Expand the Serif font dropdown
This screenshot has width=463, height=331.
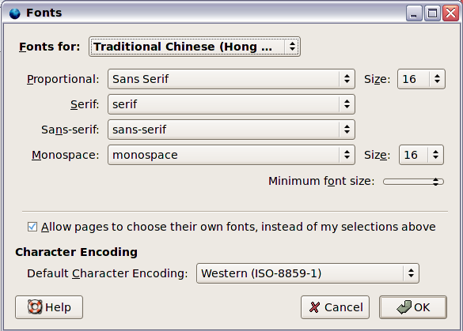[231, 104]
